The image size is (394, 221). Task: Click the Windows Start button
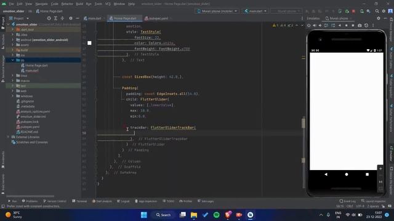[144, 215]
